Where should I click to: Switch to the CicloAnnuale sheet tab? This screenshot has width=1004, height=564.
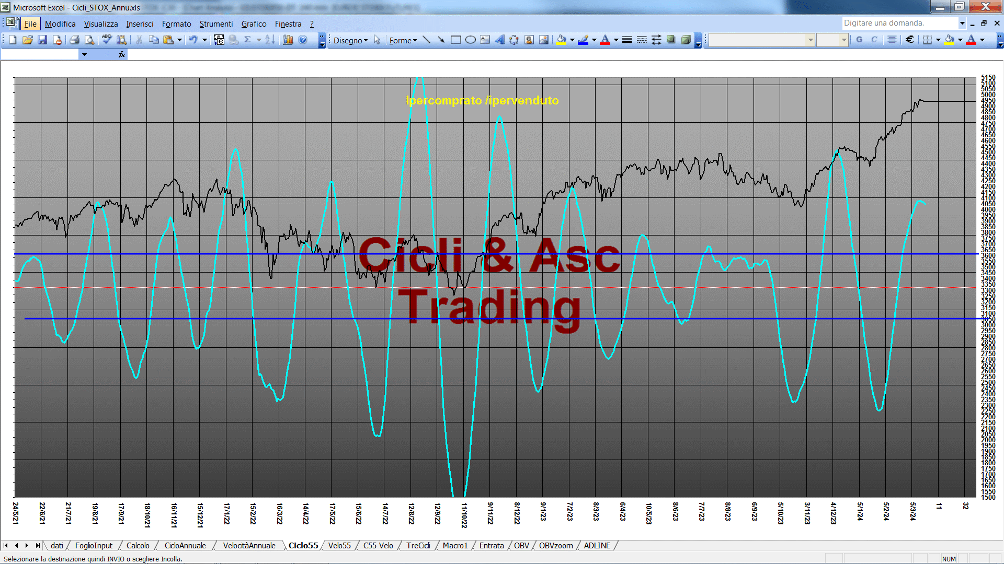click(x=185, y=546)
